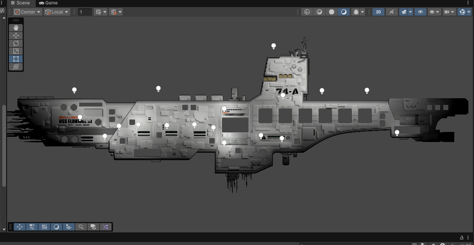Switch to the Scene tab
This screenshot has width=474, height=245.
coord(20,3)
